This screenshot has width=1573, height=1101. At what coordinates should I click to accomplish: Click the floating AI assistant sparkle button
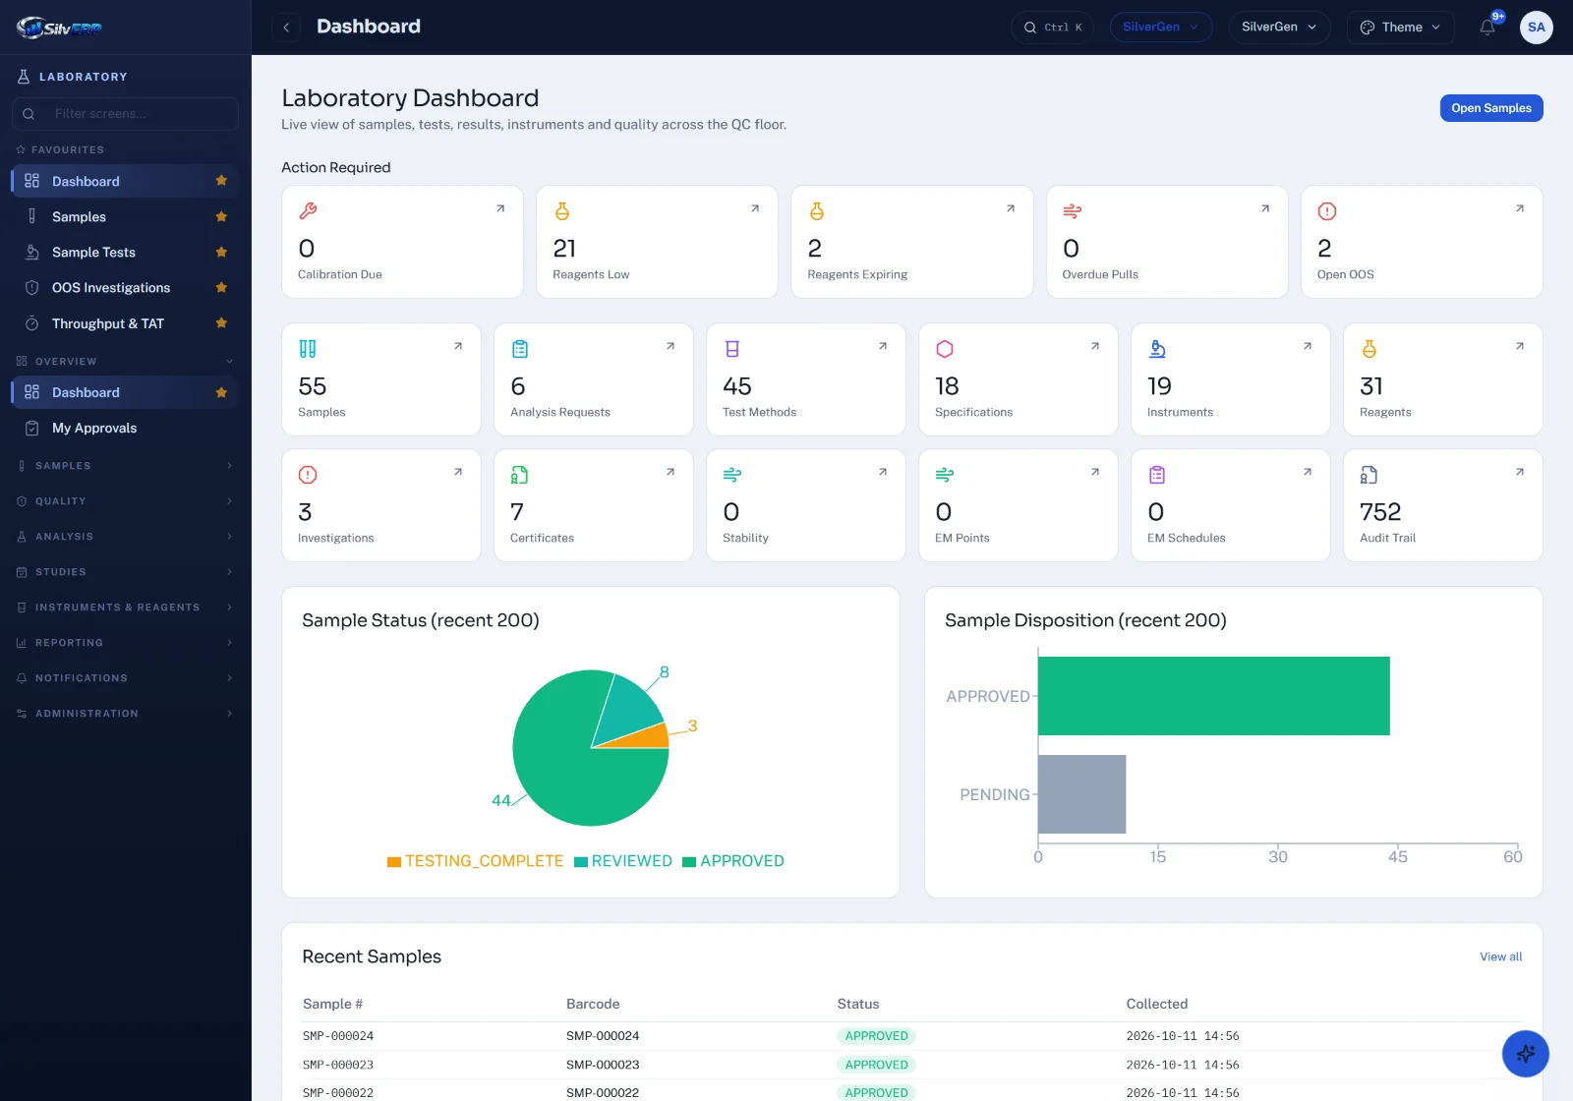(x=1525, y=1054)
